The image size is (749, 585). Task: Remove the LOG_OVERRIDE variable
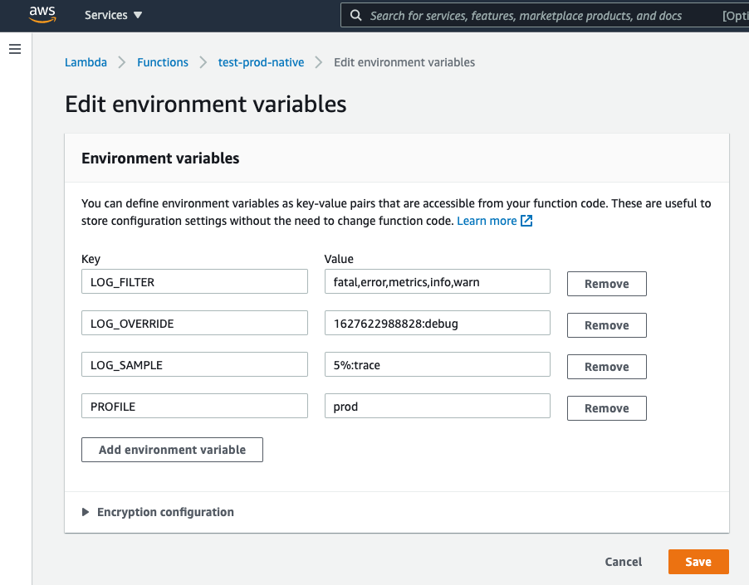(x=606, y=325)
